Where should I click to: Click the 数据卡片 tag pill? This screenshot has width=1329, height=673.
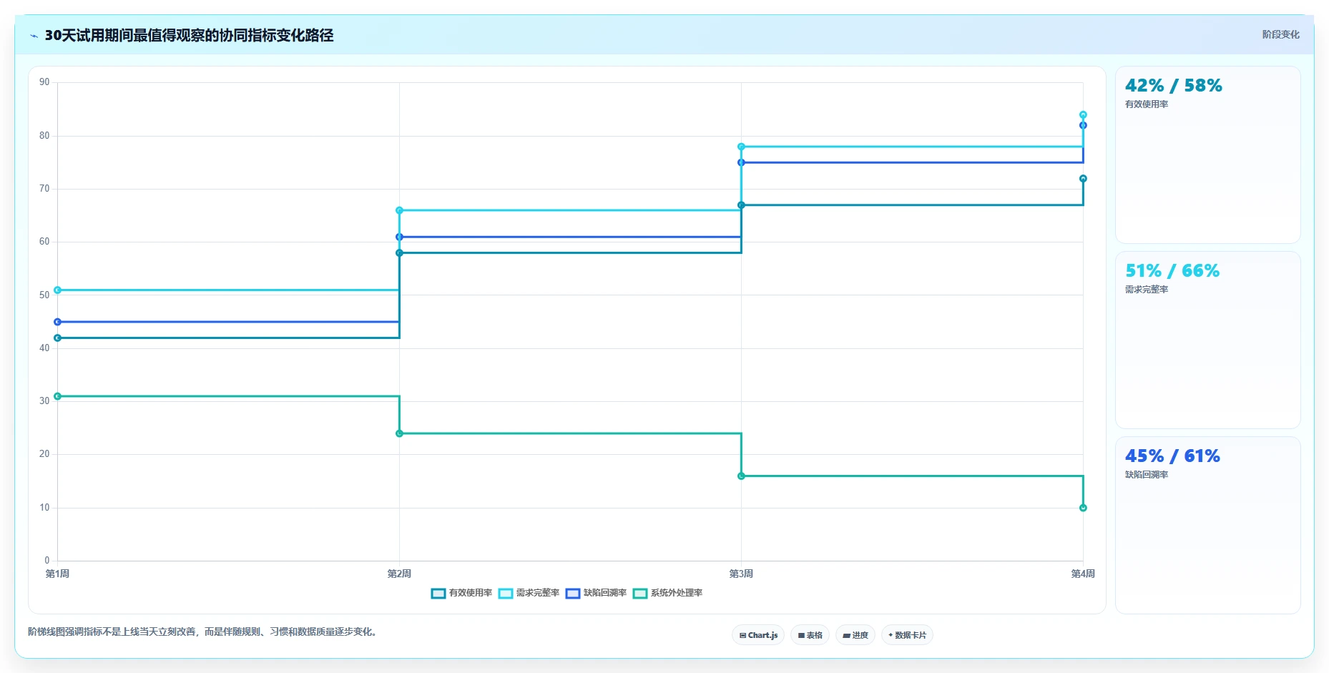907,635
